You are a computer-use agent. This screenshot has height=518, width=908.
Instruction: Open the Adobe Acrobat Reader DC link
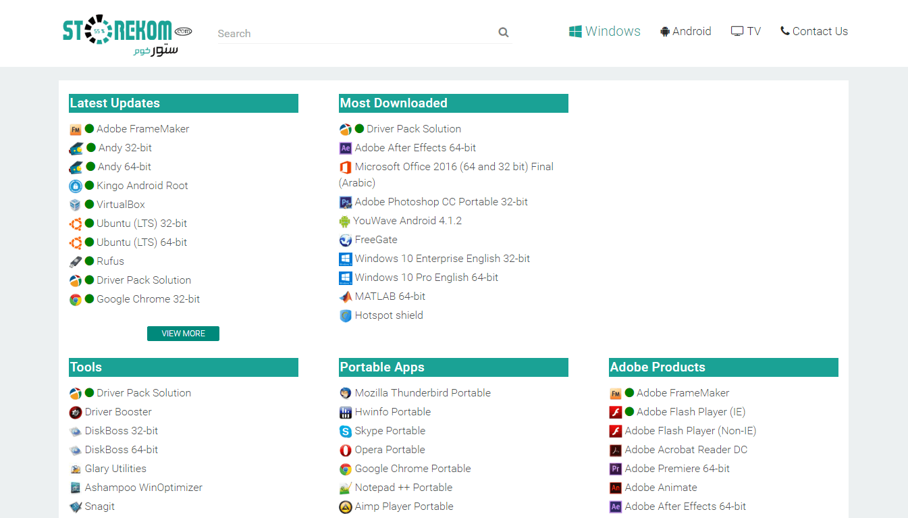[686, 450]
